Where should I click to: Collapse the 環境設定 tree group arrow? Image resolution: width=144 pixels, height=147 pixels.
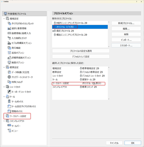(x=4, y=19)
